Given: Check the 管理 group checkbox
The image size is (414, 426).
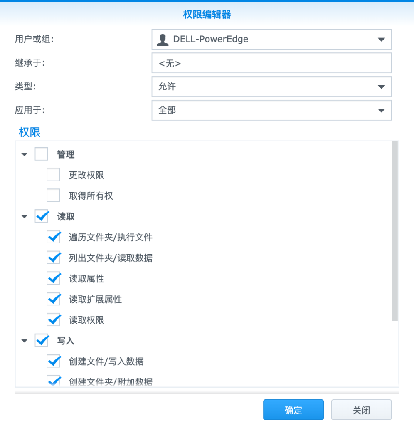Looking at the screenshot, I should 42,154.
